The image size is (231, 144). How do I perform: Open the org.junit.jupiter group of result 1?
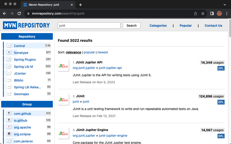tap(84, 68)
